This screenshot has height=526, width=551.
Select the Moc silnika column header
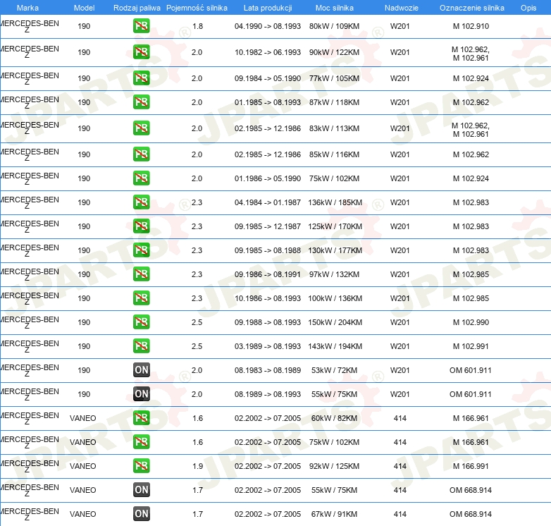(335, 7)
